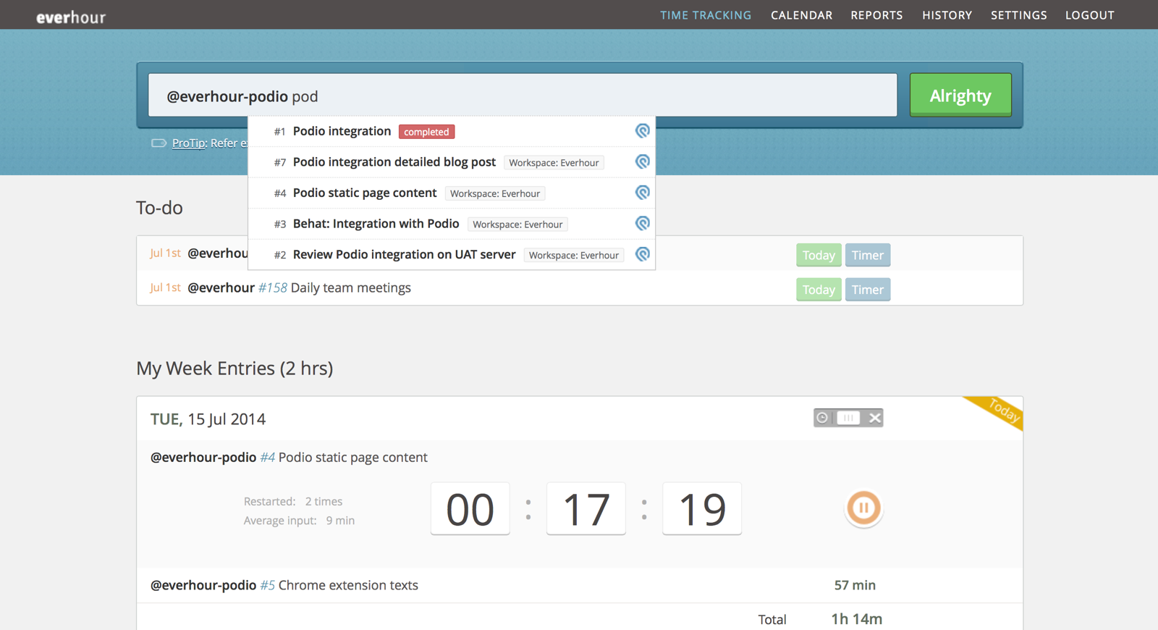The height and width of the screenshot is (630, 1158).
Task: Click Today button for Daily team meetings
Action: click(x=819, y=290)
